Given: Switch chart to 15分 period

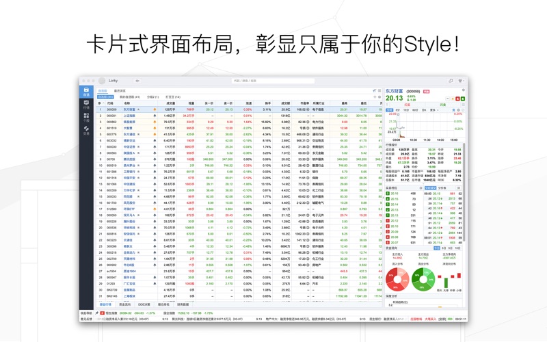Looking at the screenshot, I should pos(406,110).
